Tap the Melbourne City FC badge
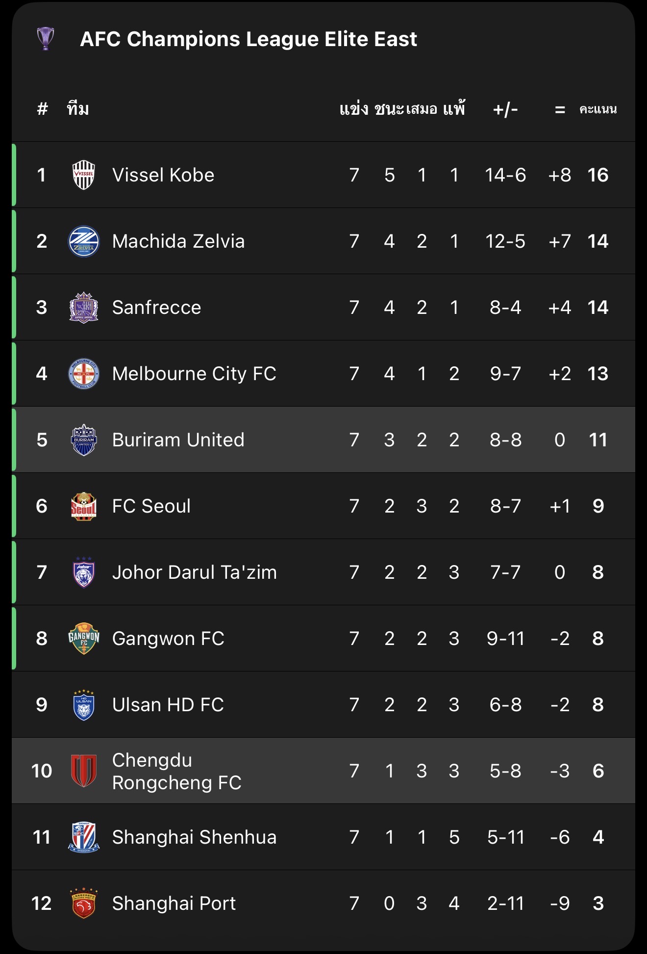The width and height of the screenshot is (647, 954). (x=84, y=374)
